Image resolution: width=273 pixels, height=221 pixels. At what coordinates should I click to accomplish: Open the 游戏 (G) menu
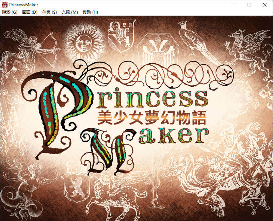point(10,12)
